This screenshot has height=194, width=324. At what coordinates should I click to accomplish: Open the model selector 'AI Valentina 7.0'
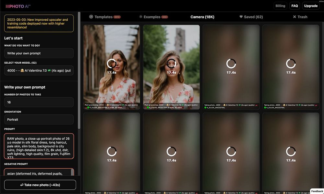coord(39,70)
